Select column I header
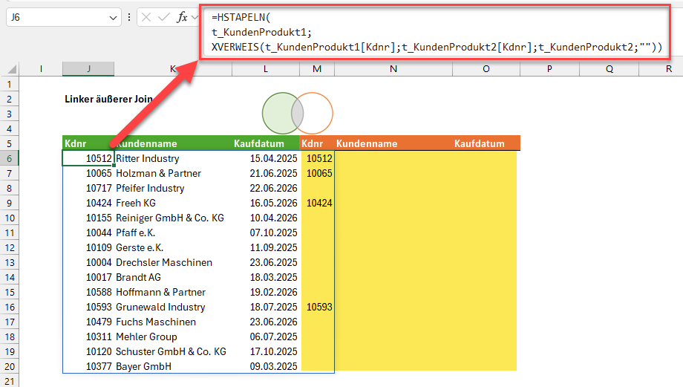The width and height of the screenshot is (683, 387). tap(41, 69)
